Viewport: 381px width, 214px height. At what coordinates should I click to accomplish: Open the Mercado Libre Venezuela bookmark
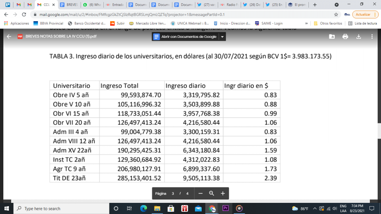[147, 23]
